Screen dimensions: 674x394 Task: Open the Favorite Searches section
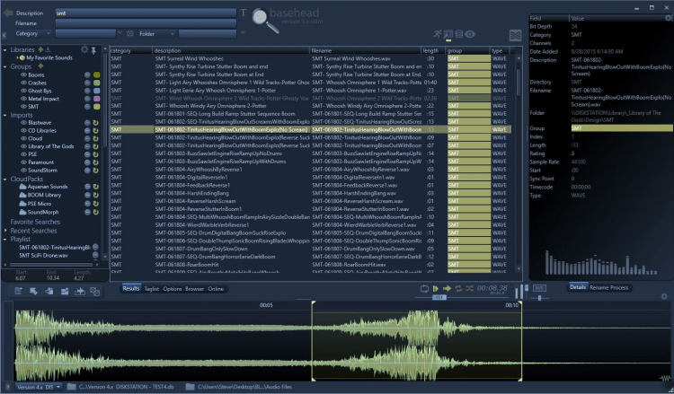[33, 221]
